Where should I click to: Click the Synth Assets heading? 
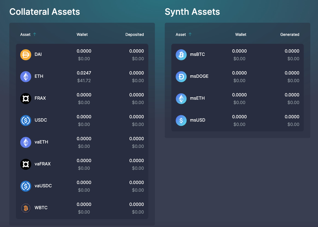point(192,12)
